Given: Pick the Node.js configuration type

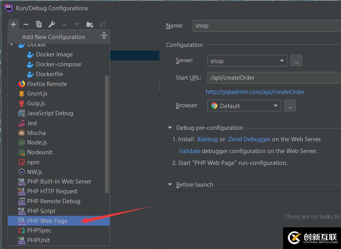Looking at the screenshot, I should [x=37, y=142].
